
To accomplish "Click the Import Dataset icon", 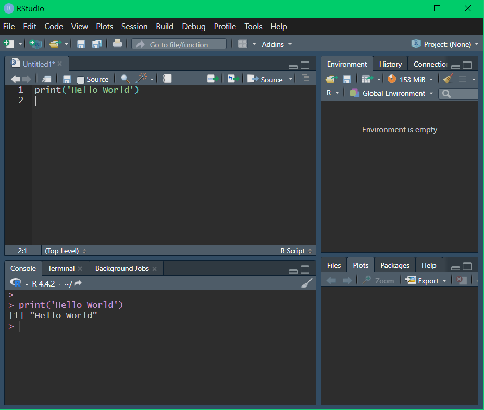I will coord(367,79).
